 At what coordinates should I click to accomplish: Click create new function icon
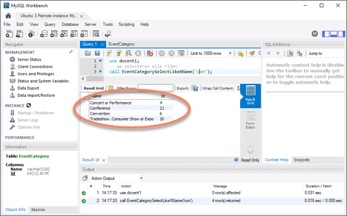click(84, 34)
